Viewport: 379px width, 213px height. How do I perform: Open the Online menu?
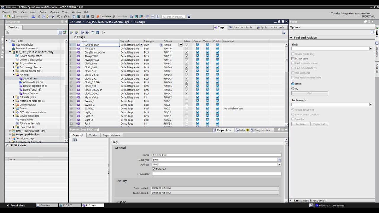point(43,12)
